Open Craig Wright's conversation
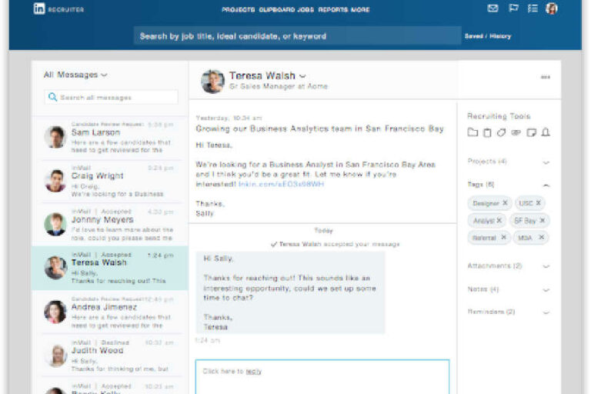This screenshot has width=591, height=394. pos(110,181)
